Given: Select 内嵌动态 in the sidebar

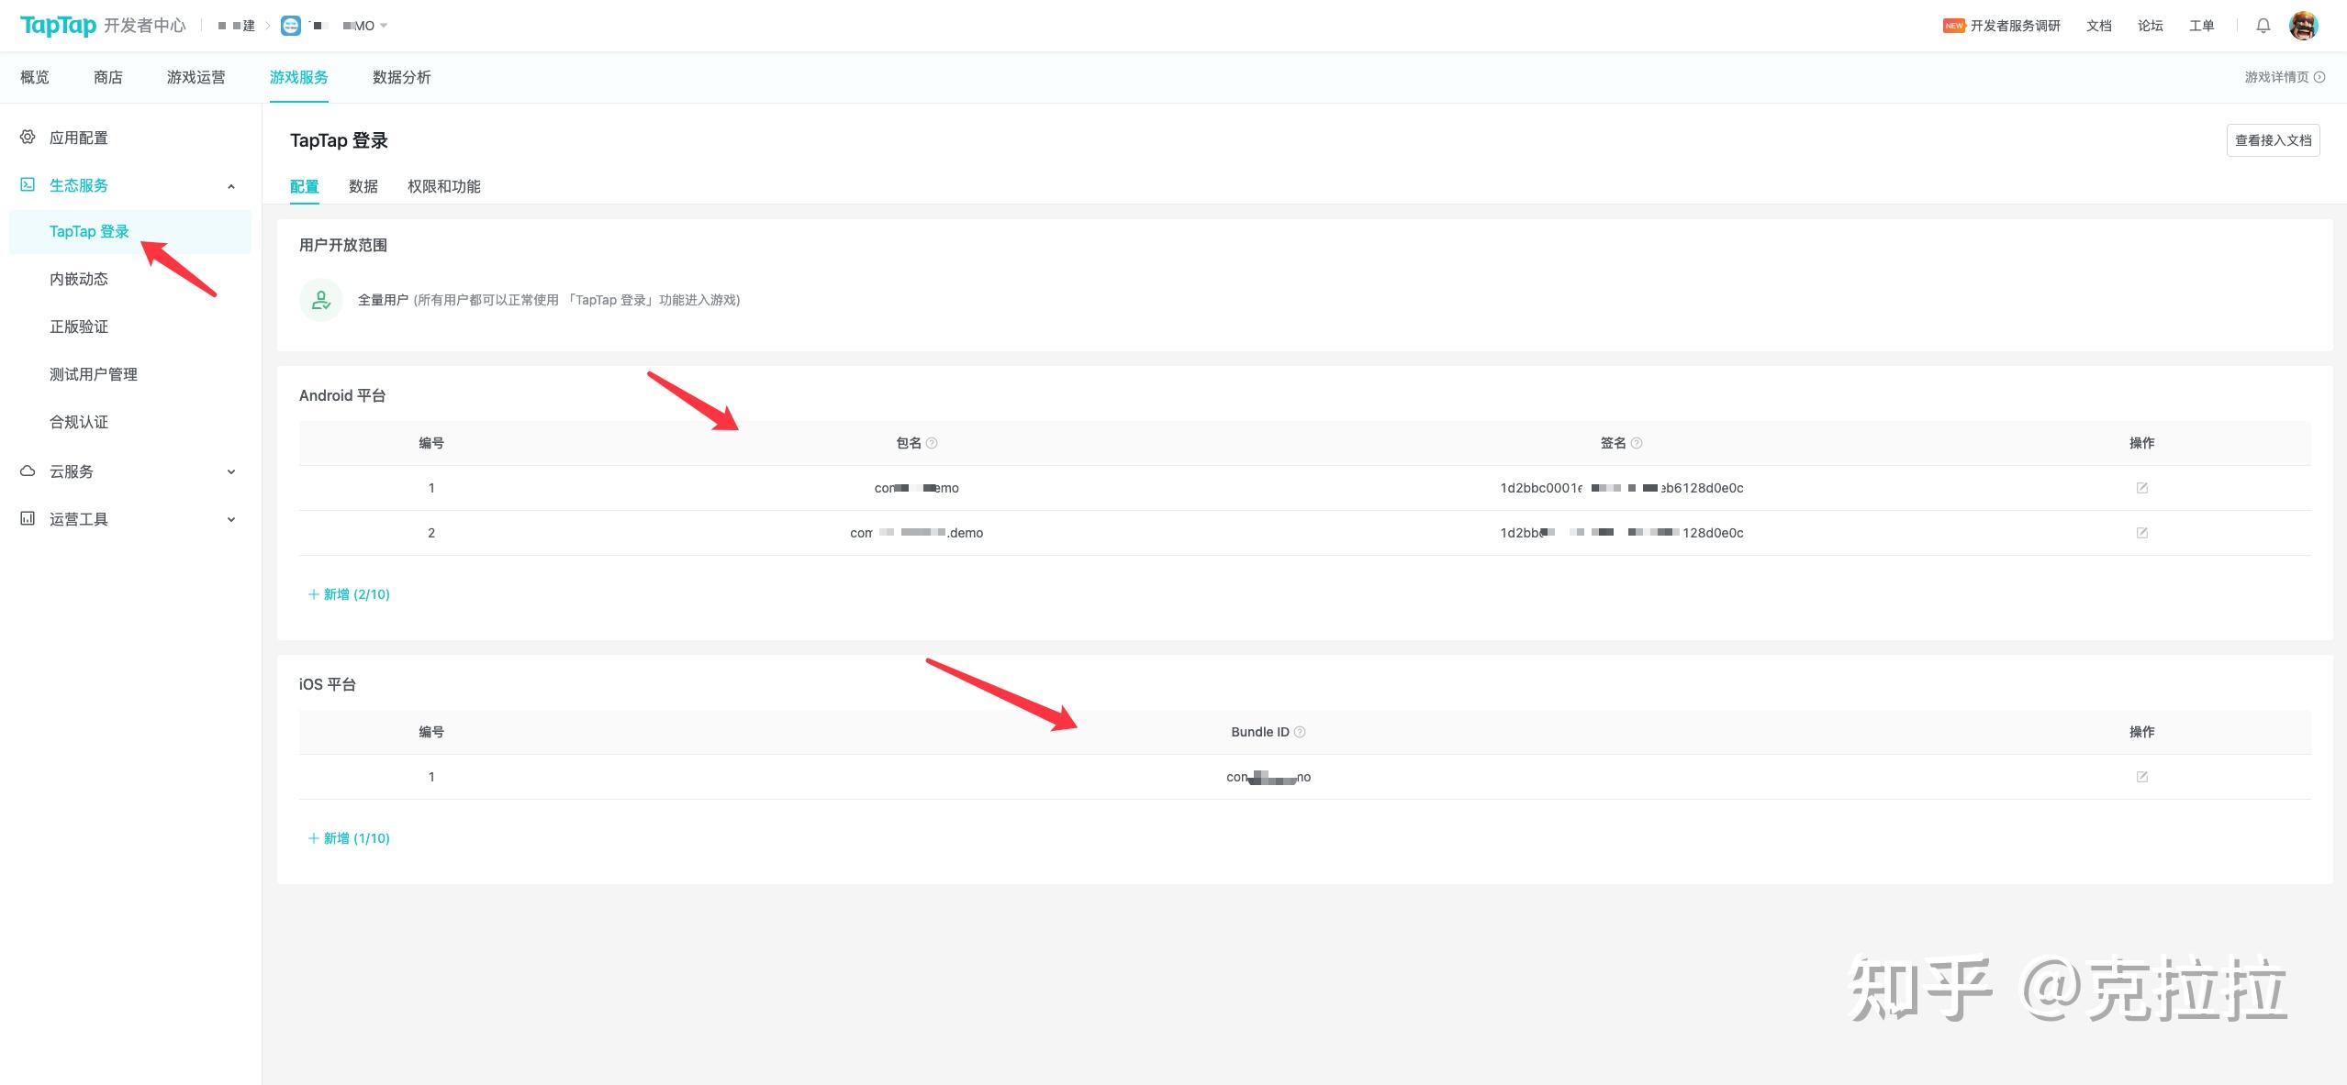Looking at the screenshot, I should [x=79, y=279].
